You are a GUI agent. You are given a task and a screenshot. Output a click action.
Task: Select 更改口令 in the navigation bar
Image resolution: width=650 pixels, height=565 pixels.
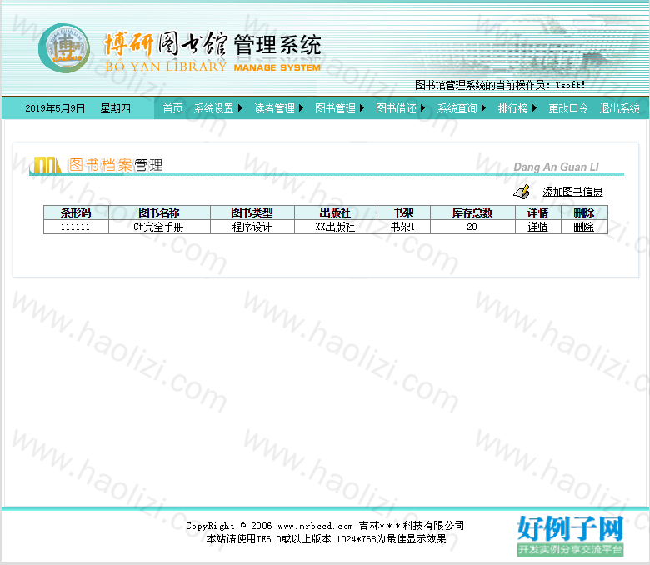[x=568, y=108]
